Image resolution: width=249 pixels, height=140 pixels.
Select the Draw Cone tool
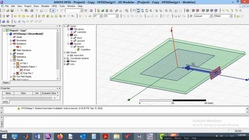pos(52,16)
